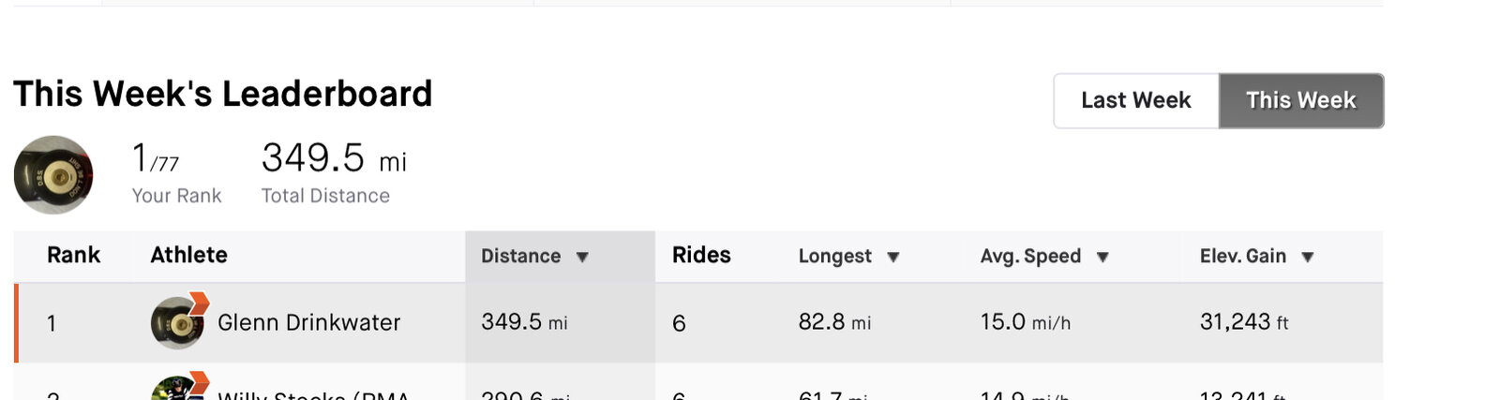Click the sort arrow next to Avg. Speed

pyautogui.click(x=1102, y=257)
